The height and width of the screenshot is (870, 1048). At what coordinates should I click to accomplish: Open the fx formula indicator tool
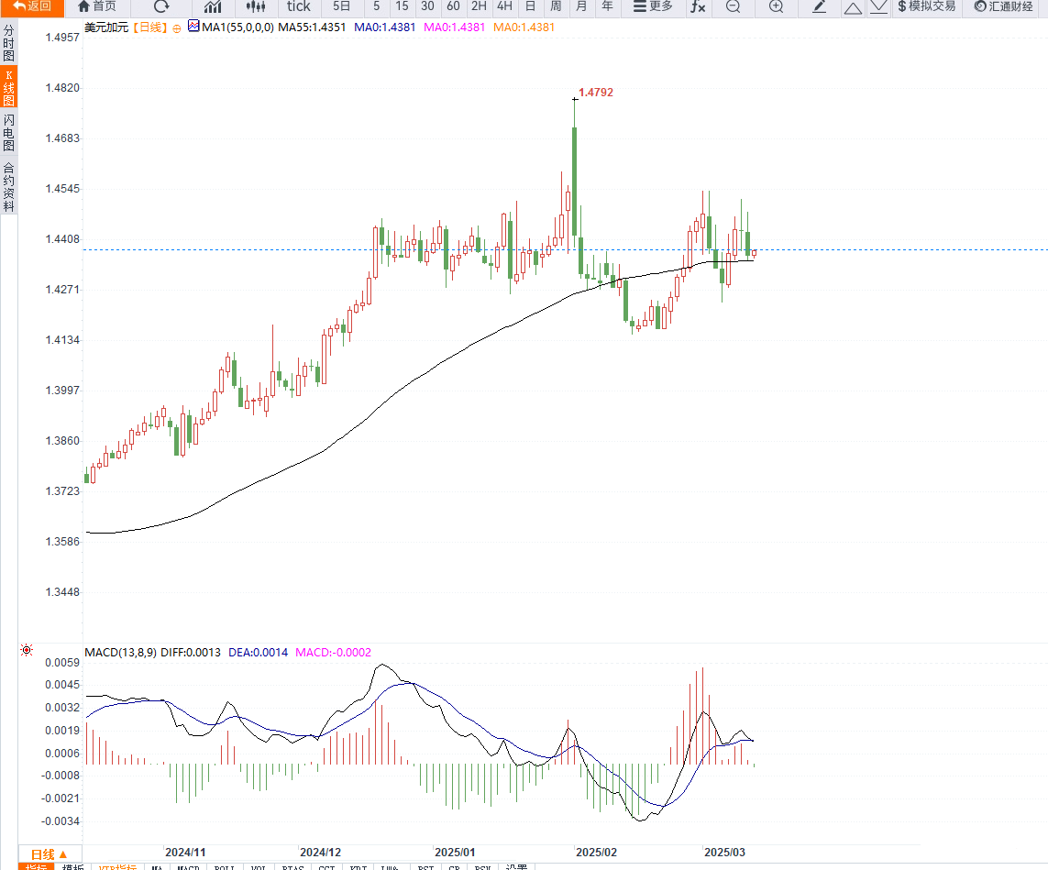[x=698, y=6]
